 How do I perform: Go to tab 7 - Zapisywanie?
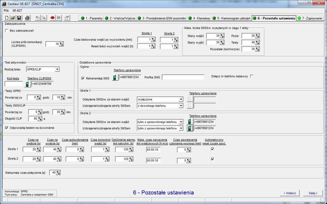click(x=310, y=18)
